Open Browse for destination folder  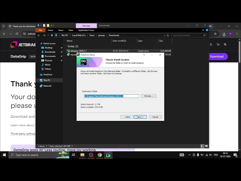click(x=149, y=96)
